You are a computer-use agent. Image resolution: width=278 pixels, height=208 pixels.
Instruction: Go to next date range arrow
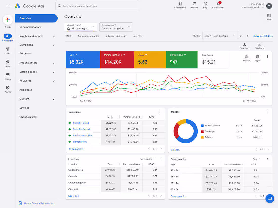click(247, 36)
